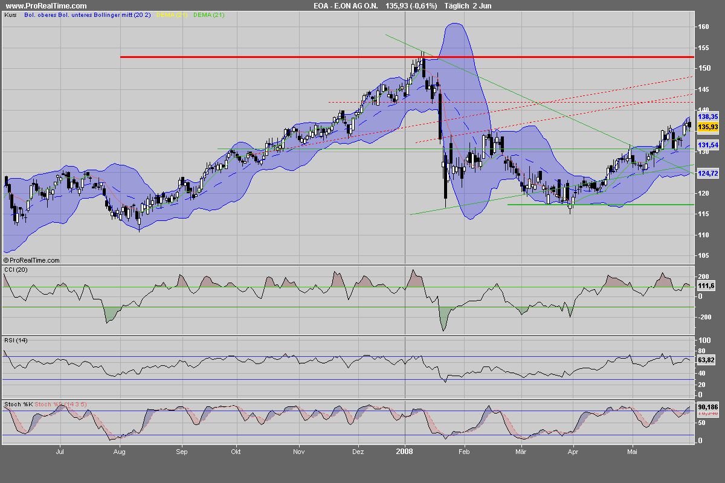This screenshot has width=725, height=483.
Task: Select the Kurs label of the price panel
Action: (10, 15)
